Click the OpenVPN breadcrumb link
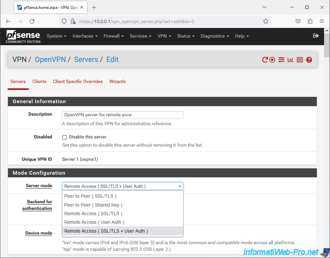Image resolution: width=330 pixels, height=258 pixels. pyautogui.click(x=50, y=60)
